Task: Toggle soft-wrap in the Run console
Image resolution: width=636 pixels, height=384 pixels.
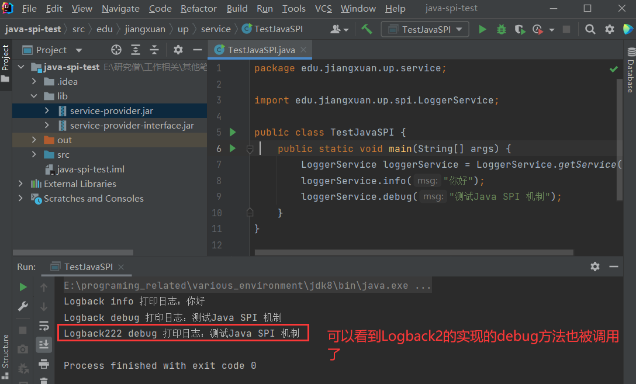Action: (44, 326)
